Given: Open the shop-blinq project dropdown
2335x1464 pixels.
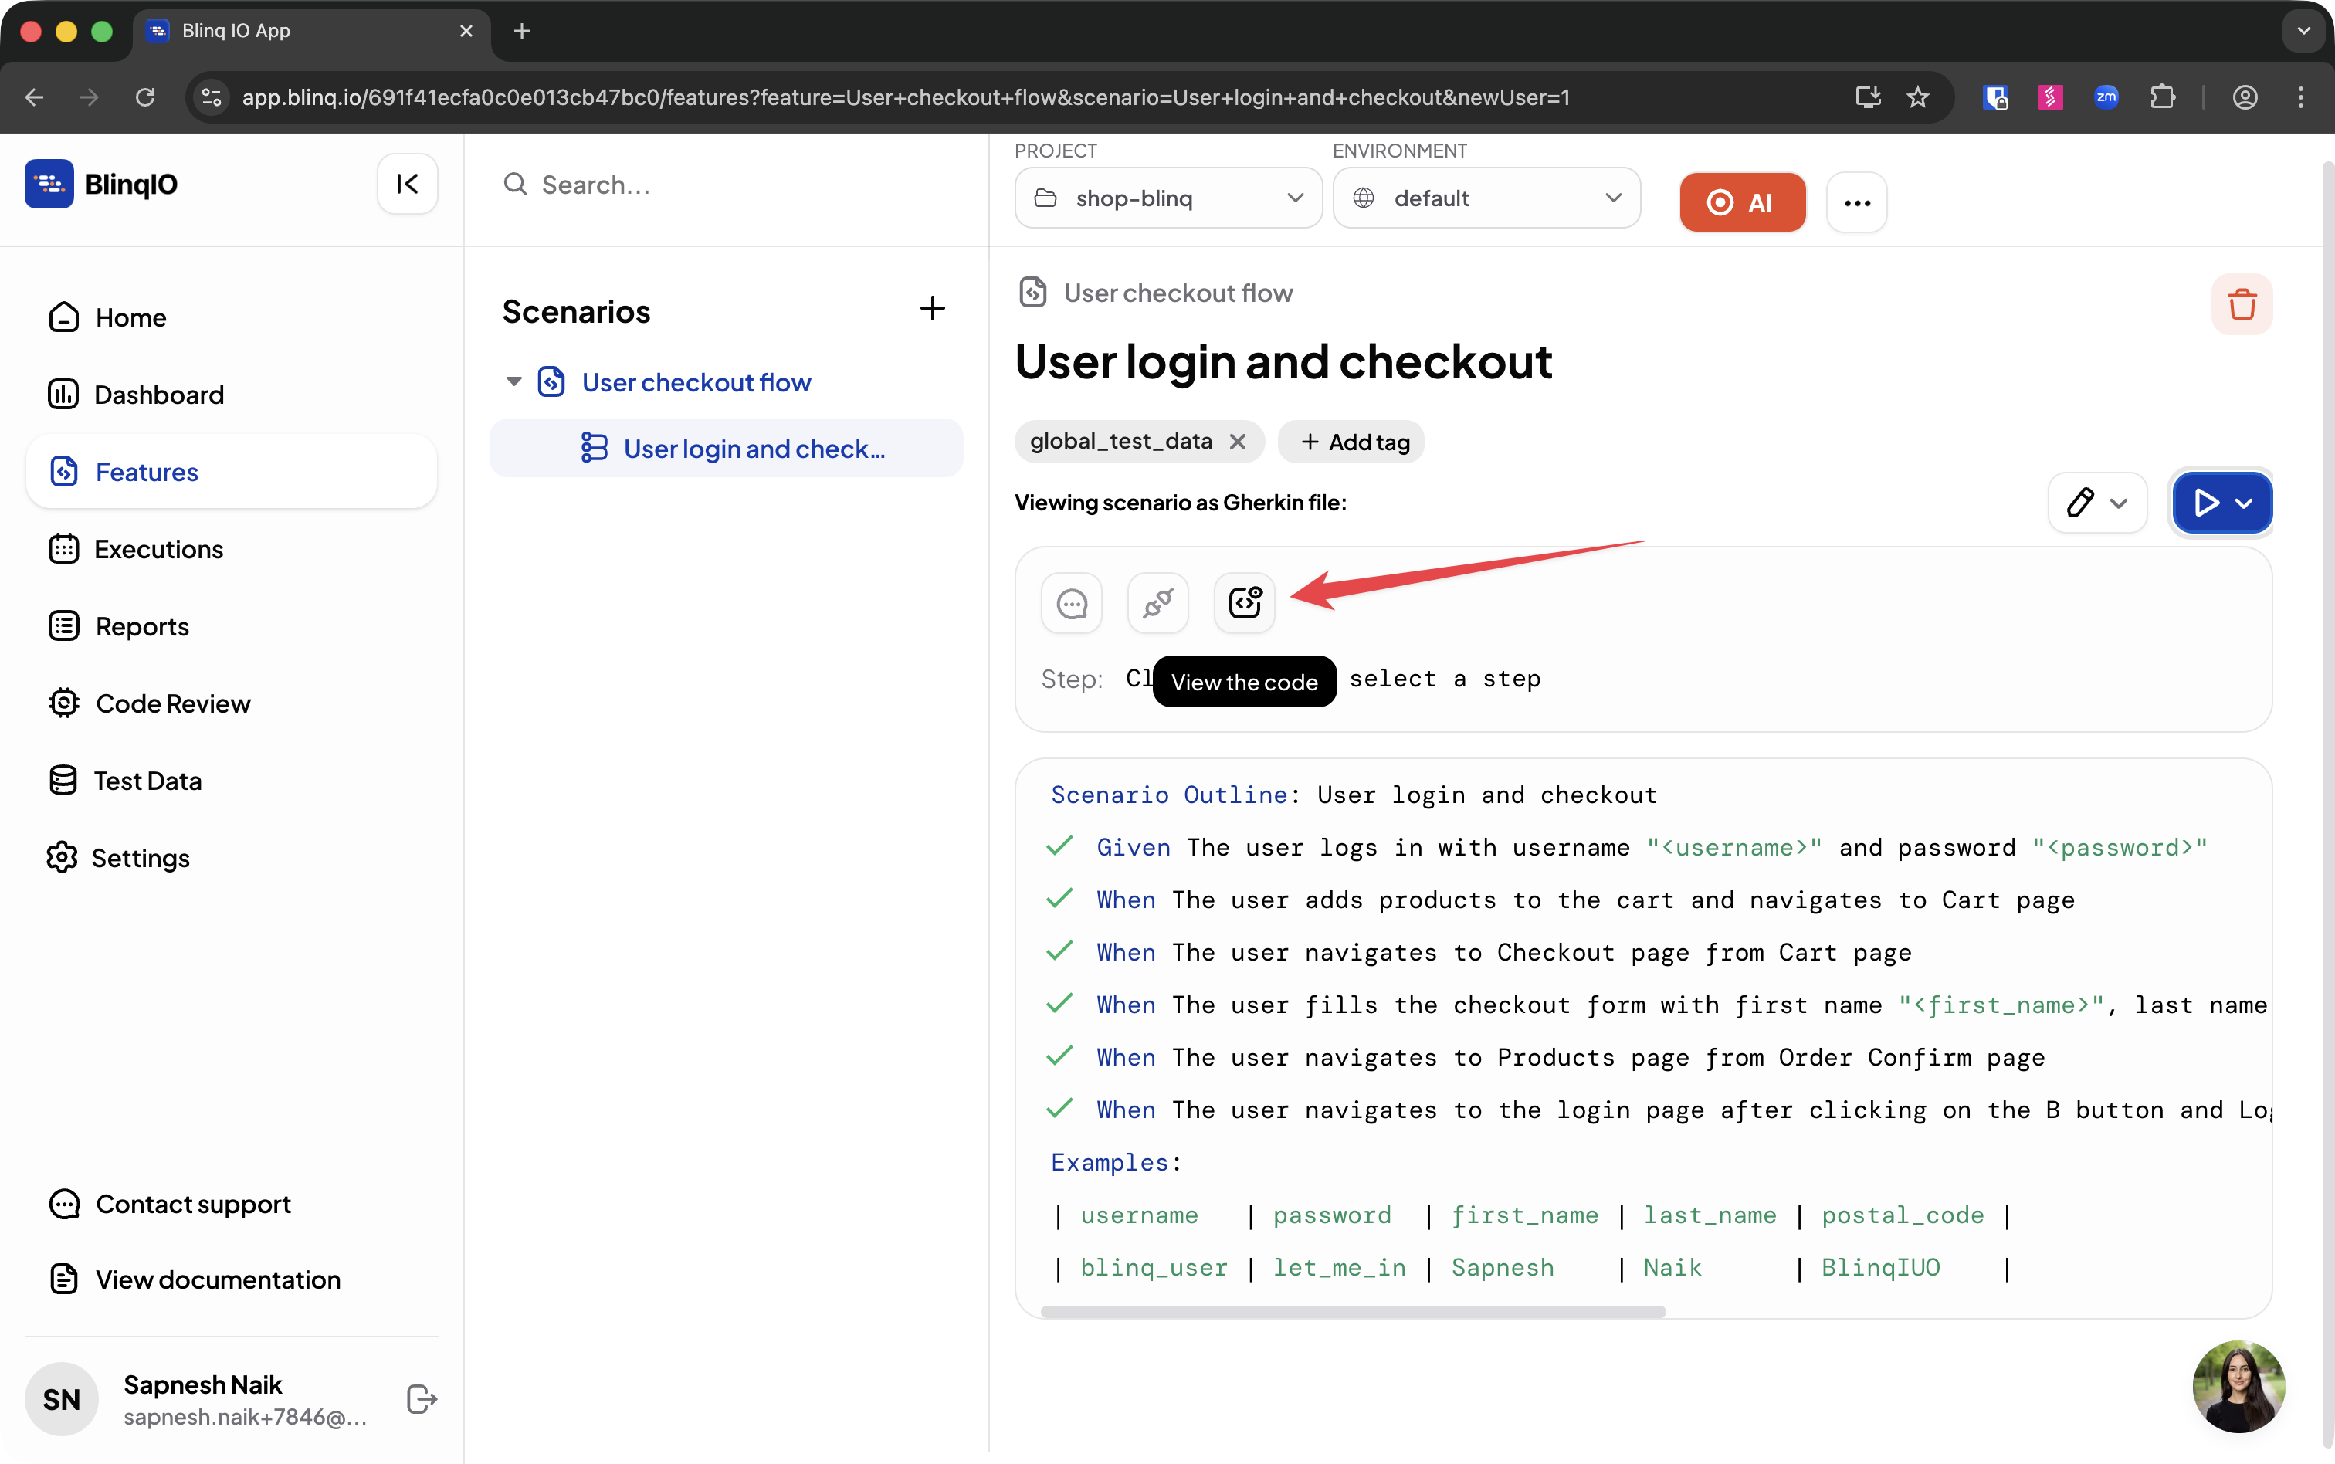Looking at the screenshot, I should (1167, 198).
